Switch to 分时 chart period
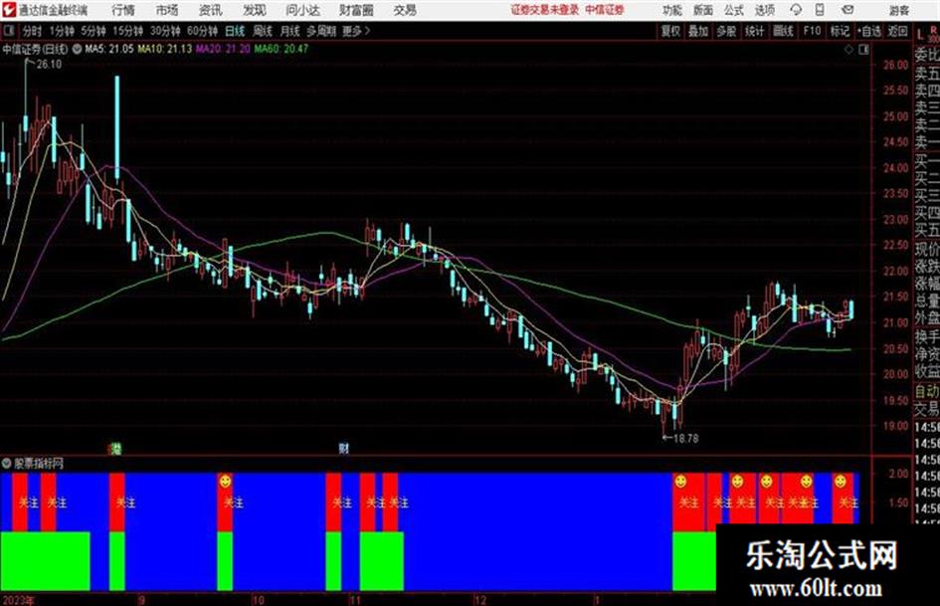The height and width of the screenshot is (606, 940). [x=32, y=31]
